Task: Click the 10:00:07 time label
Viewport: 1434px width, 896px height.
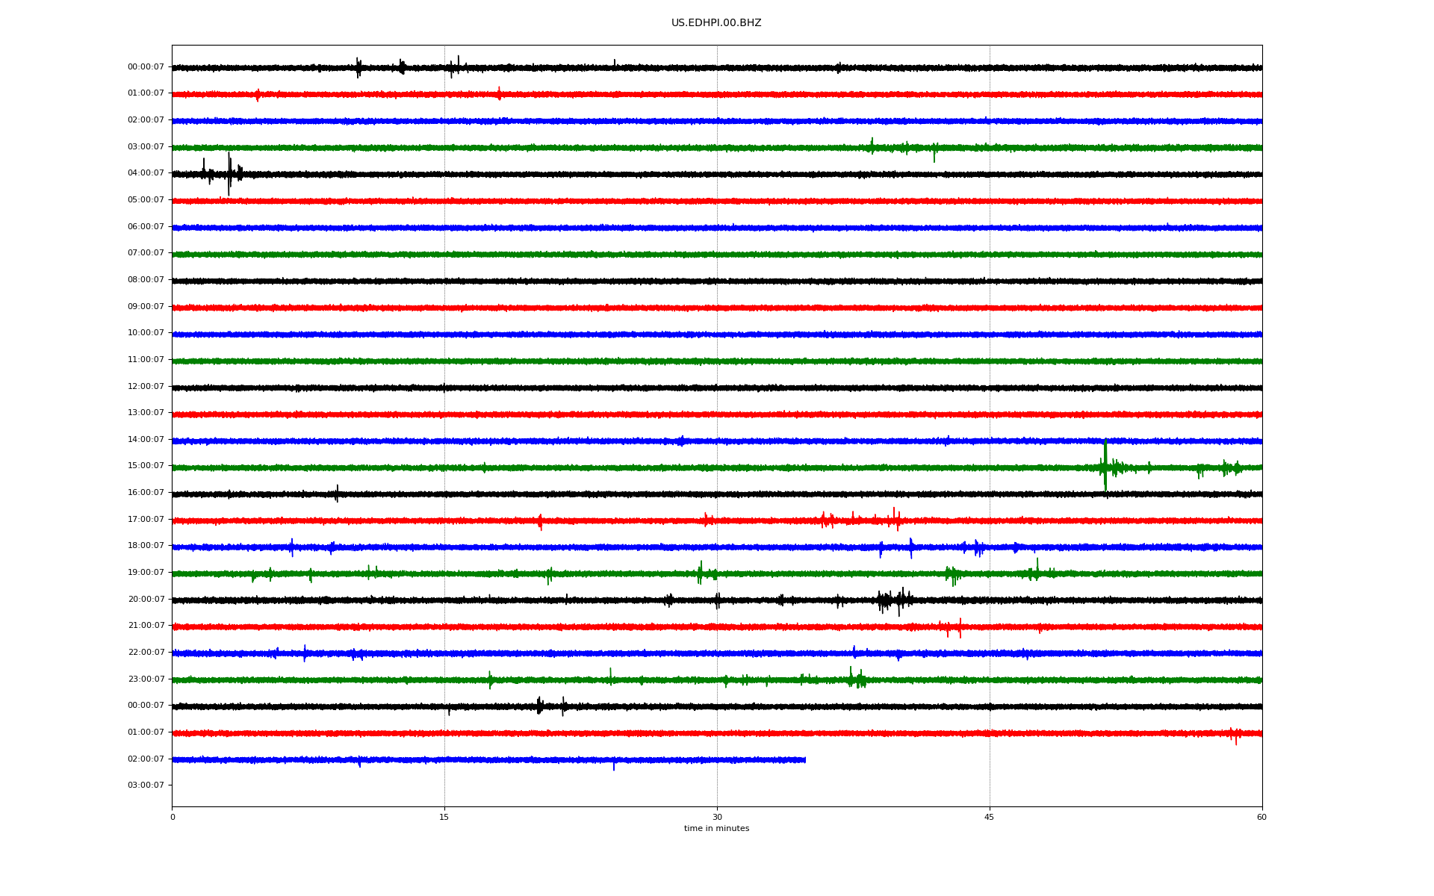Action: point(146,333)
